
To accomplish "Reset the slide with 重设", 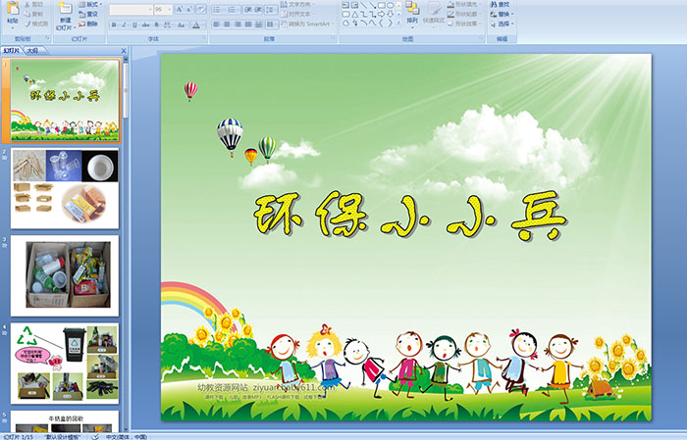I will tap(88, 14).
